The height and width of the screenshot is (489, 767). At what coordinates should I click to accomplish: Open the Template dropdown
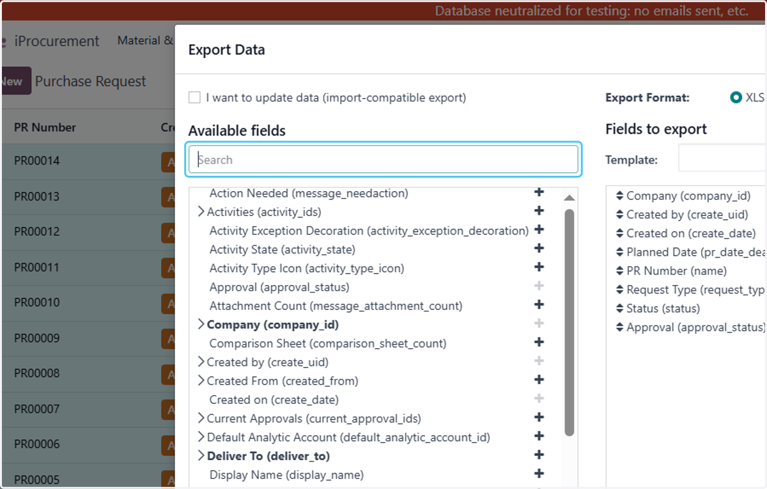[x=722, y=158]
